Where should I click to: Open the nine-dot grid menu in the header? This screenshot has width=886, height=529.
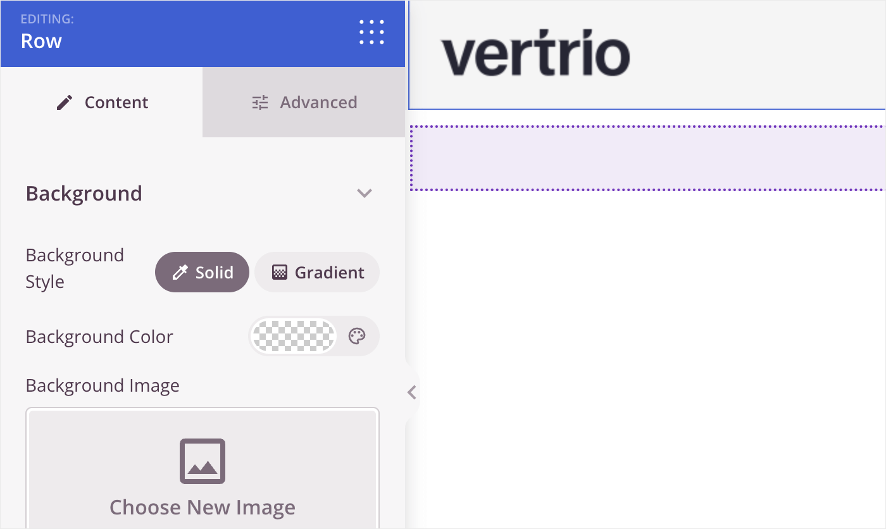(371, 32)
